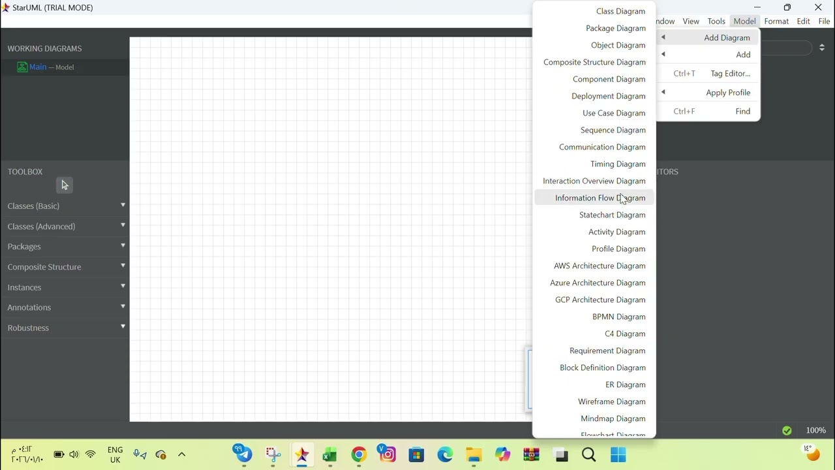Select Use Case Diagram
Screen dimensions: 835x470
click(594, 113)
